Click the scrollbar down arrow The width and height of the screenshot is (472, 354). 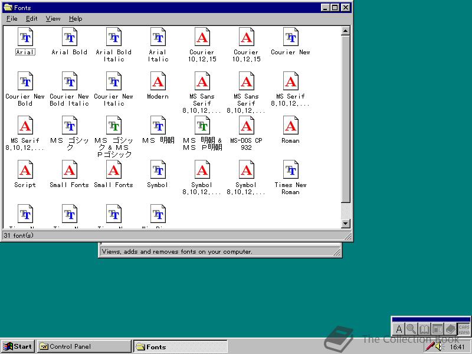click(345, 223)
